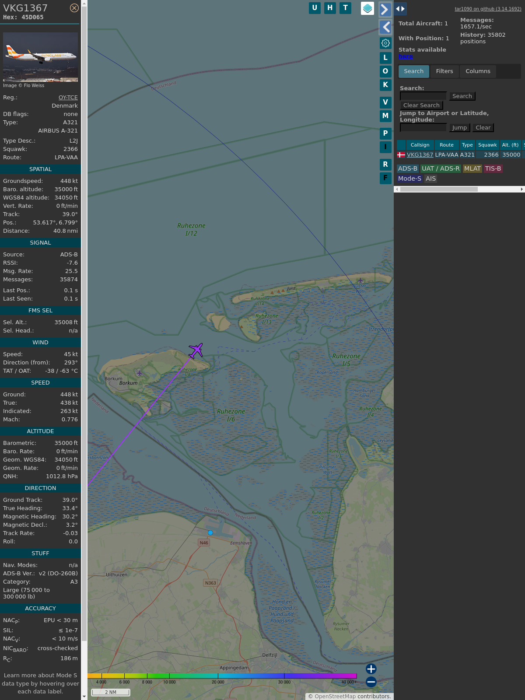Toggle the K map button
Viewport: 525px width, 700px height.
point(385,85)
